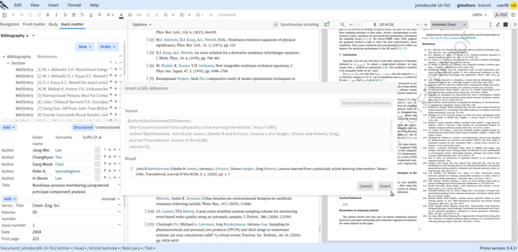Zoom in the PDF with plus

click(x=426, y=25)
